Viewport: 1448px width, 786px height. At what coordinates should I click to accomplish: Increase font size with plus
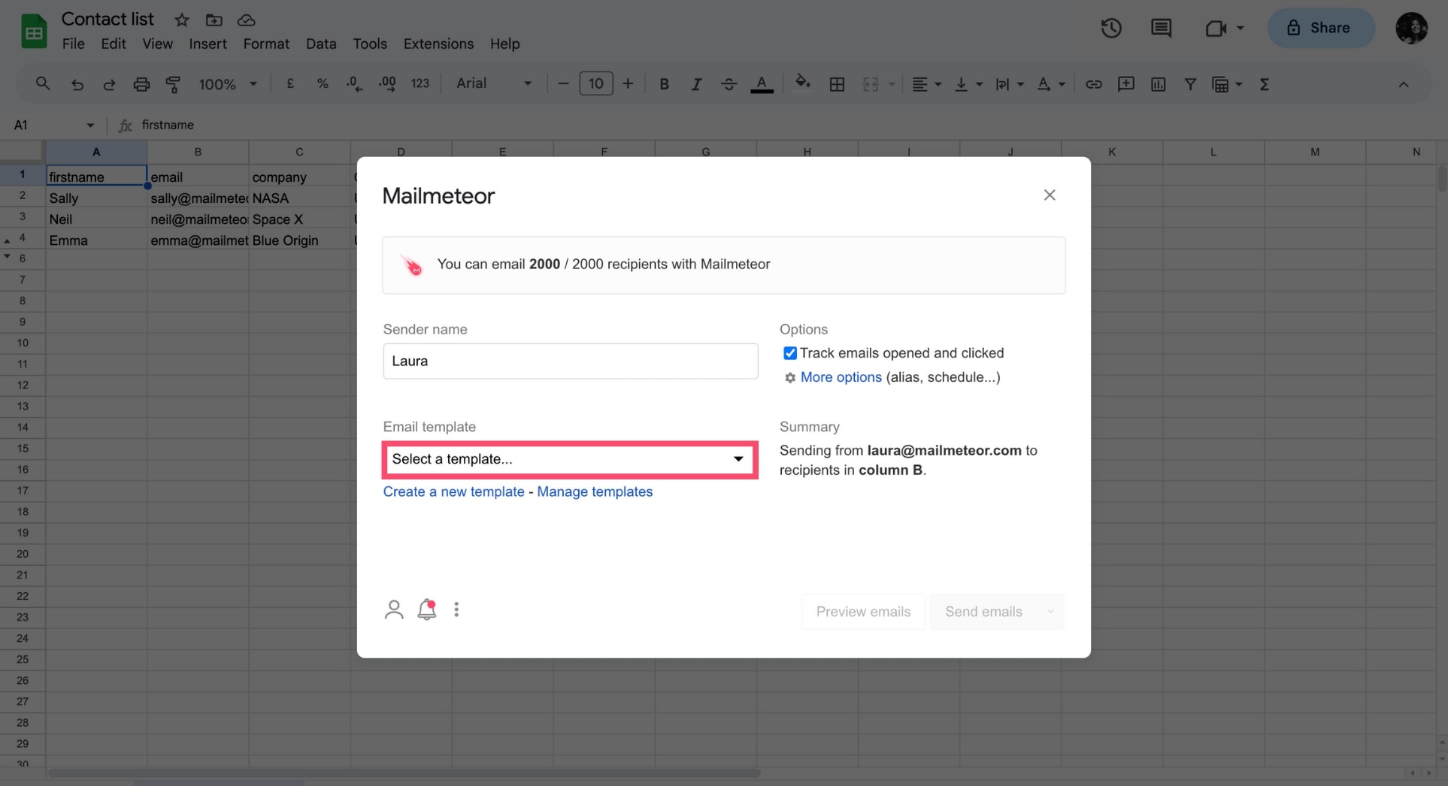[x=628, y=83]
